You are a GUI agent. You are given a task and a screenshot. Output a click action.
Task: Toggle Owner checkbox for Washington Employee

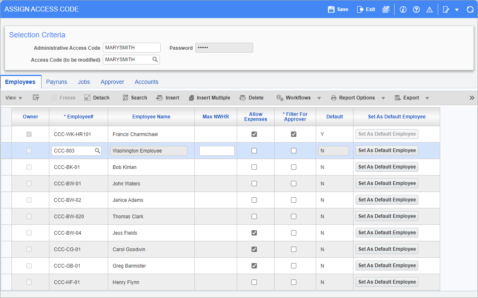29,151
